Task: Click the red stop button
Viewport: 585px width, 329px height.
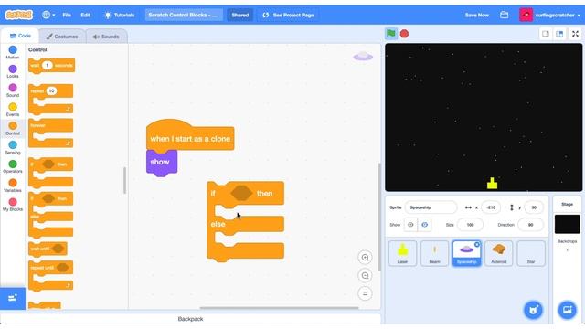Action: point(404,34)
